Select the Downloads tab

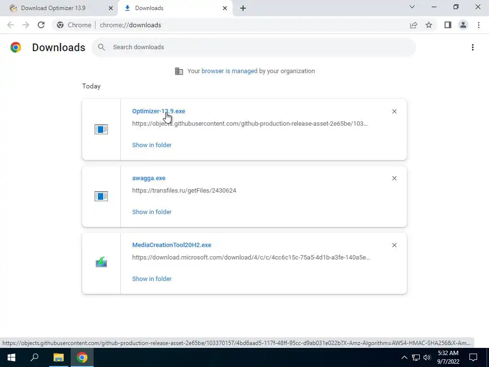pyautogui.click(x=149, y=8)
